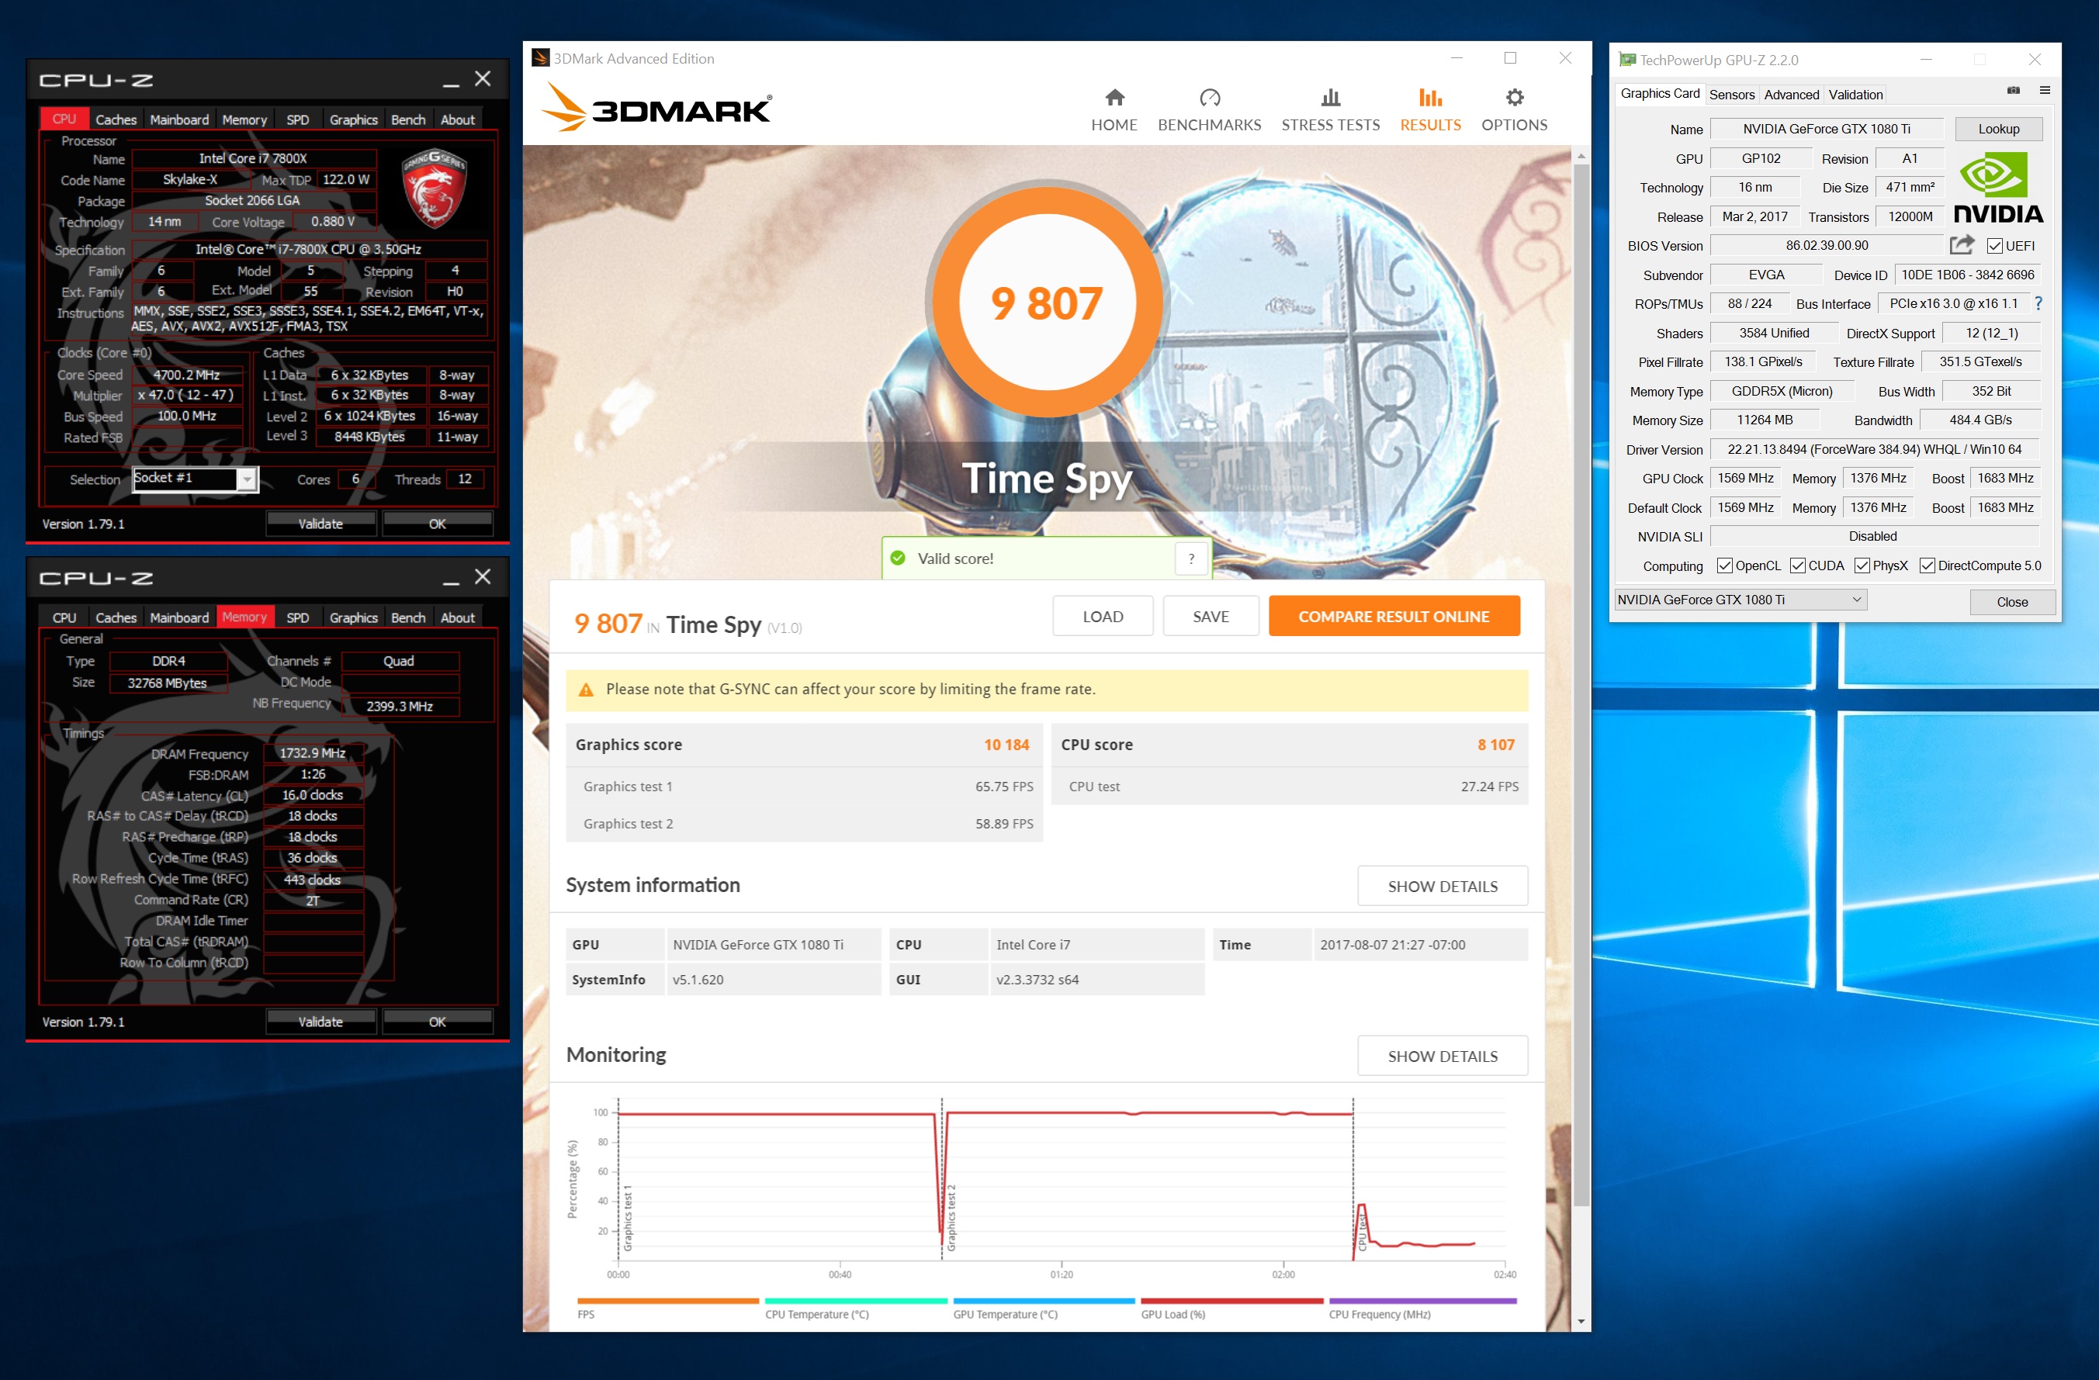The image size is (2099, 1380).
Task: Switch to Advanced tab in GPU-Z
Action: coord(1790,95)
